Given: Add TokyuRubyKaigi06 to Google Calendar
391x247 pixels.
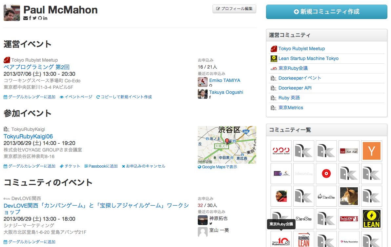Looking at the screenshot, I should (30, 166).
